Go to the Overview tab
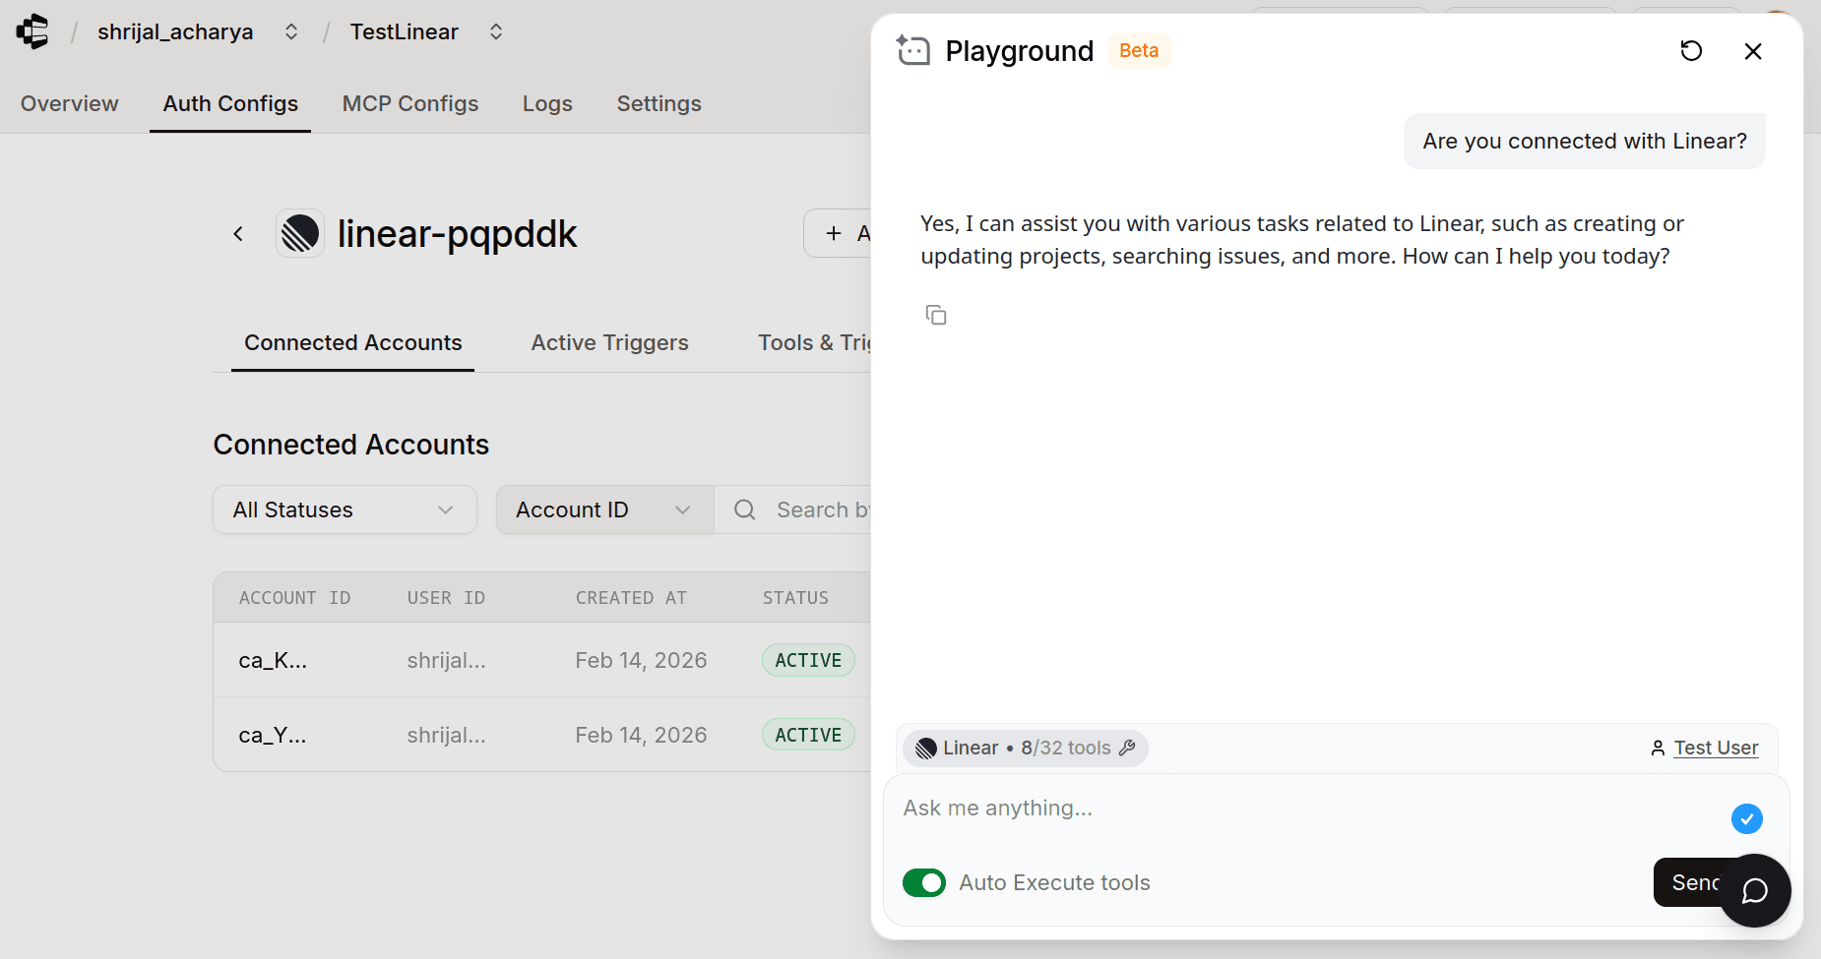 click(x=70, y=103)
